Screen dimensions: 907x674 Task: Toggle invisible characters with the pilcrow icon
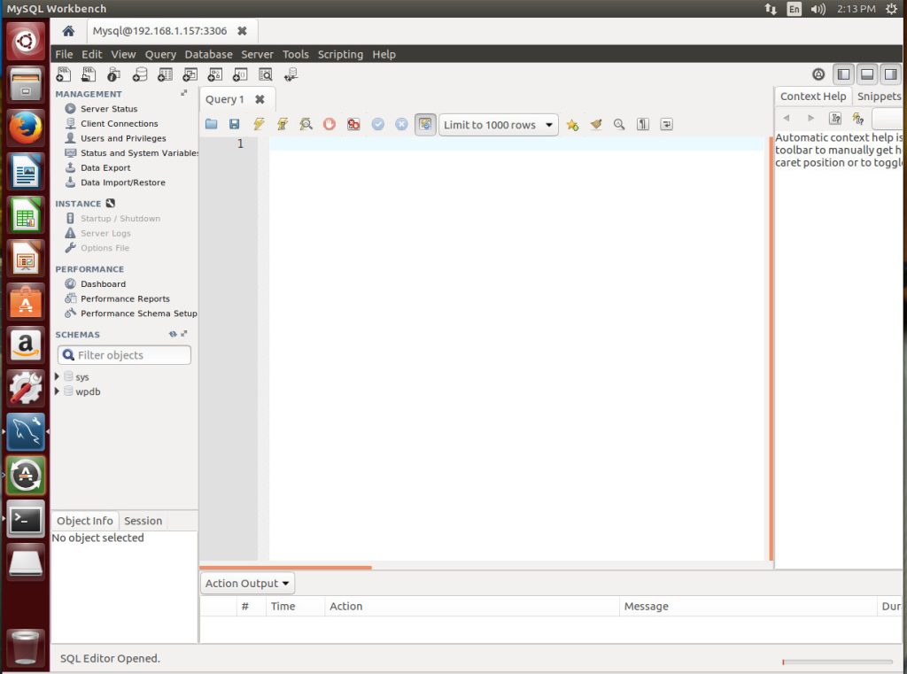point(643,125)
